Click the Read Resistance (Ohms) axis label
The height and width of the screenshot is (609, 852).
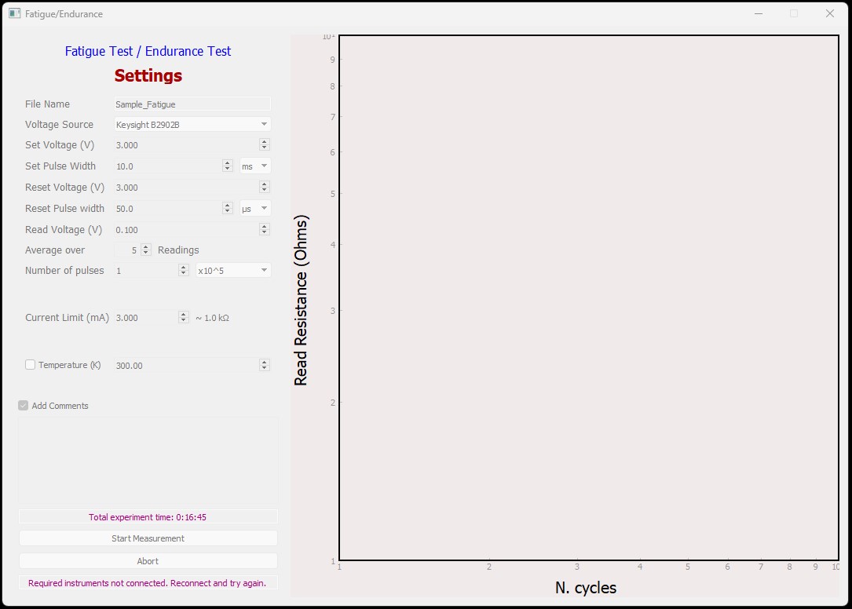(301, 301)
